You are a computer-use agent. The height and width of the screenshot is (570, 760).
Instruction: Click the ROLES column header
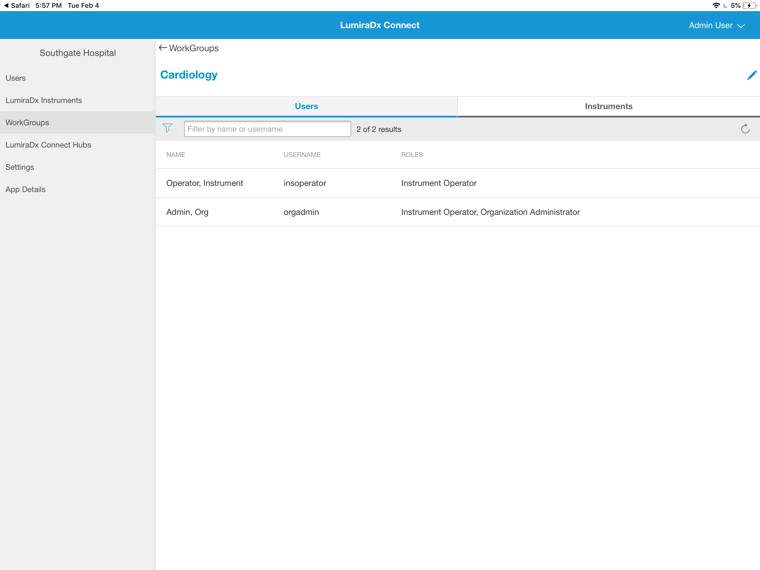click(x=412, y=155)
